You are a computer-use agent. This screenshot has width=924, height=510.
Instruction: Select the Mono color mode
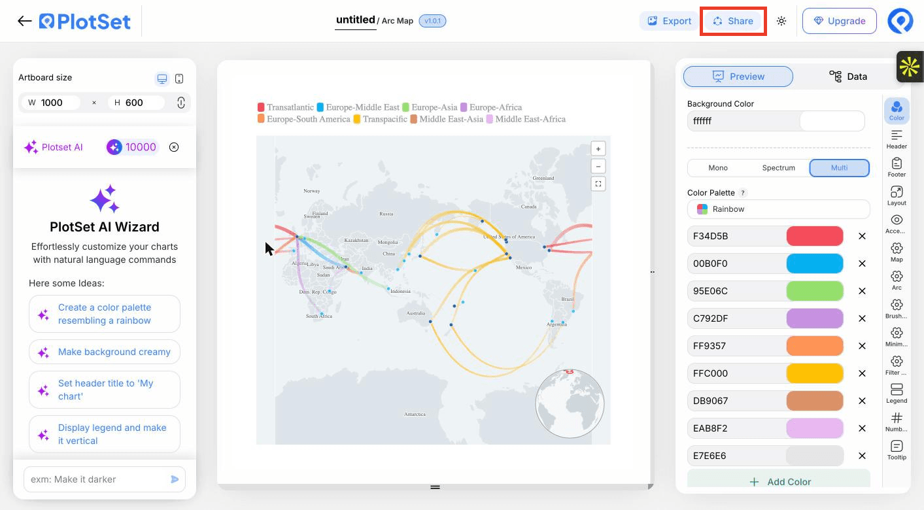click(x=718, y=168)
